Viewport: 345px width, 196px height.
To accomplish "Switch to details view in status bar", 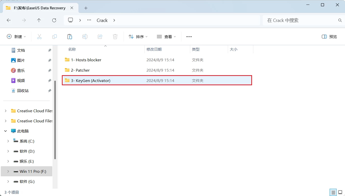I will (333, 192).
